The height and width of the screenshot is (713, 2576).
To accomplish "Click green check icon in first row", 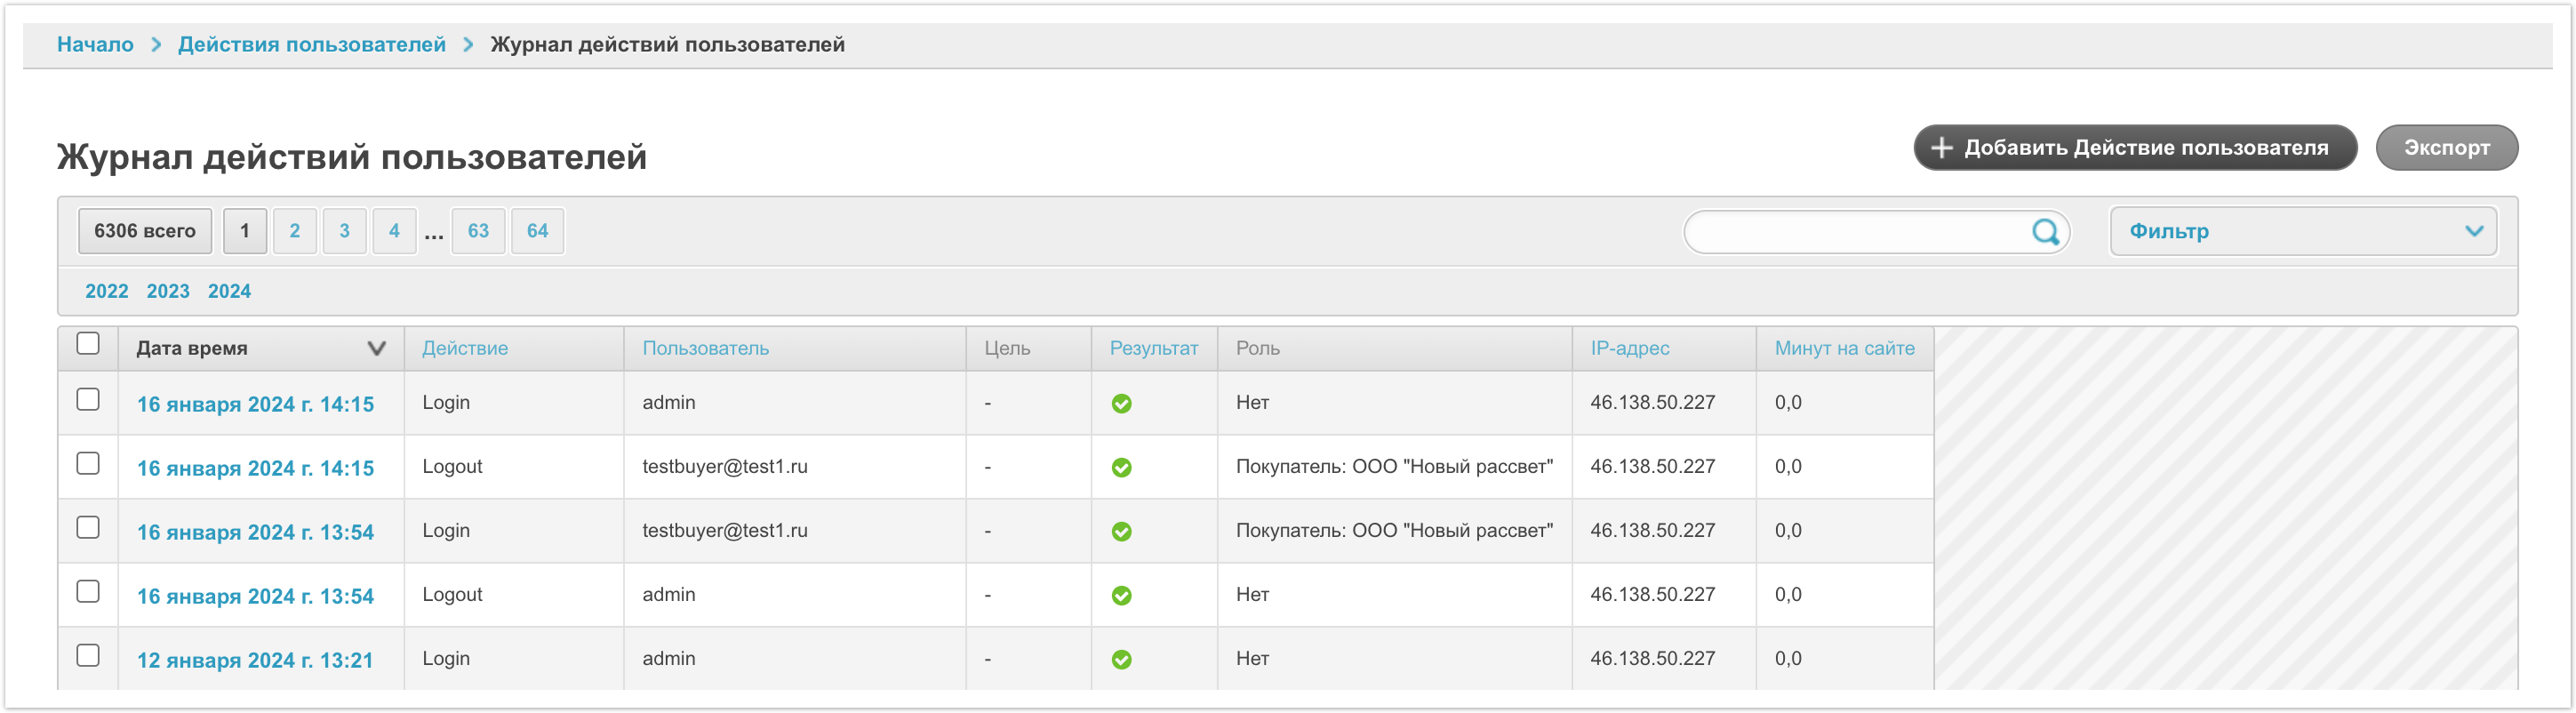I will pyautogui.click(x=1121, y=404).
